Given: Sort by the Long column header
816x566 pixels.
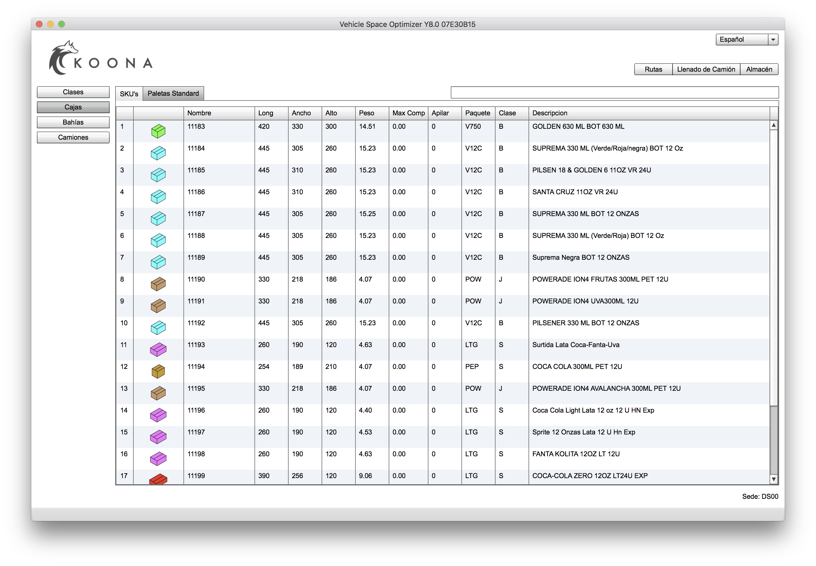Looking at the screenshot, I should pos(271,113).
